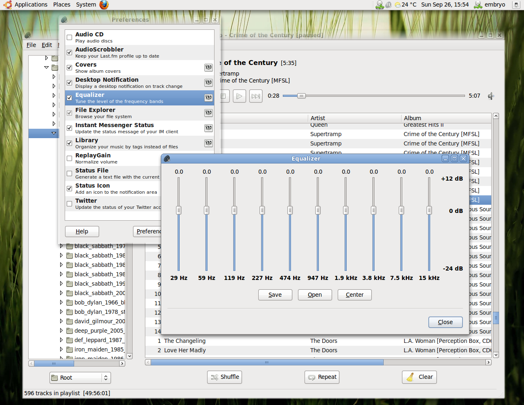This screenshot has width=524, height=405.
Task: Open Equalizer plugin settings icon
Action: 208,98
